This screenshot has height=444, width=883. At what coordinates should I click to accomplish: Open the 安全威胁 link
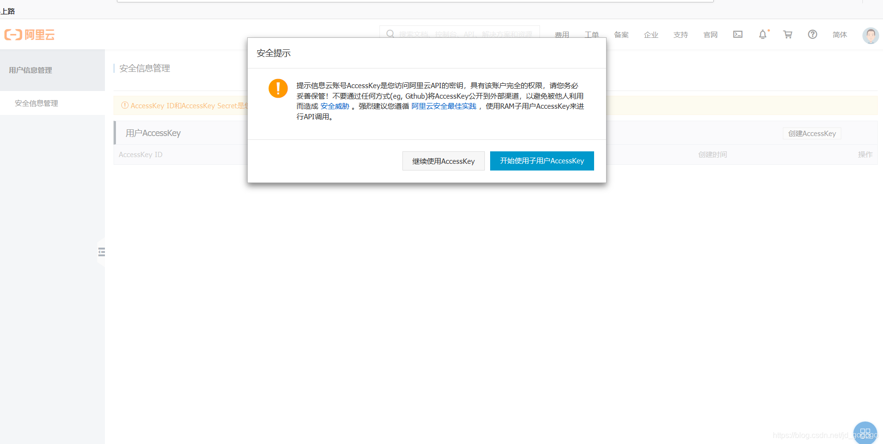tap(335, 106)
